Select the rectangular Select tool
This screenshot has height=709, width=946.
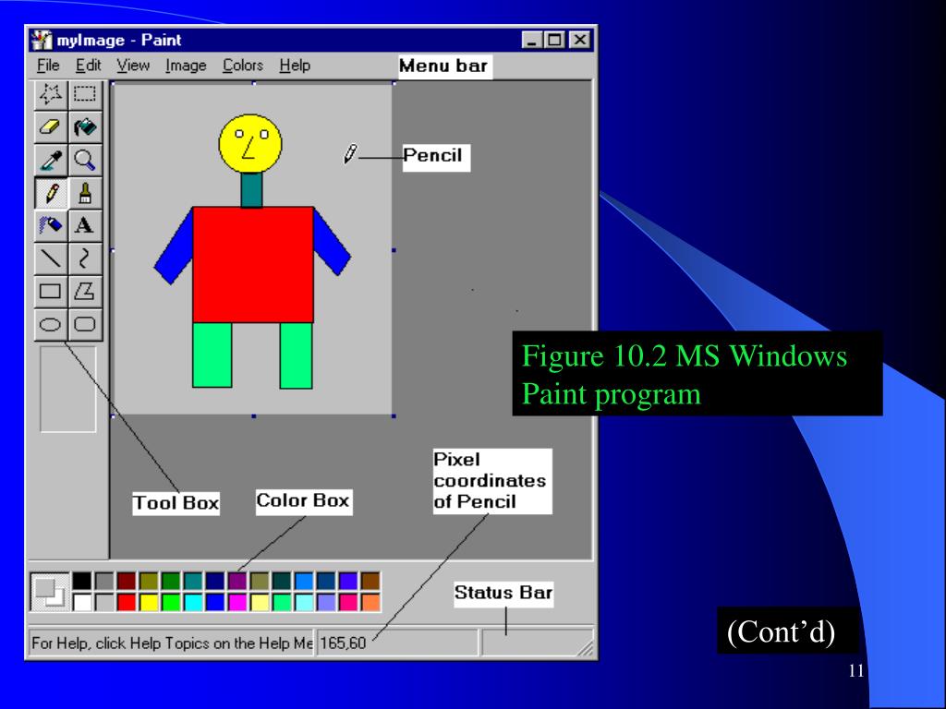click(x=84, y=95)
